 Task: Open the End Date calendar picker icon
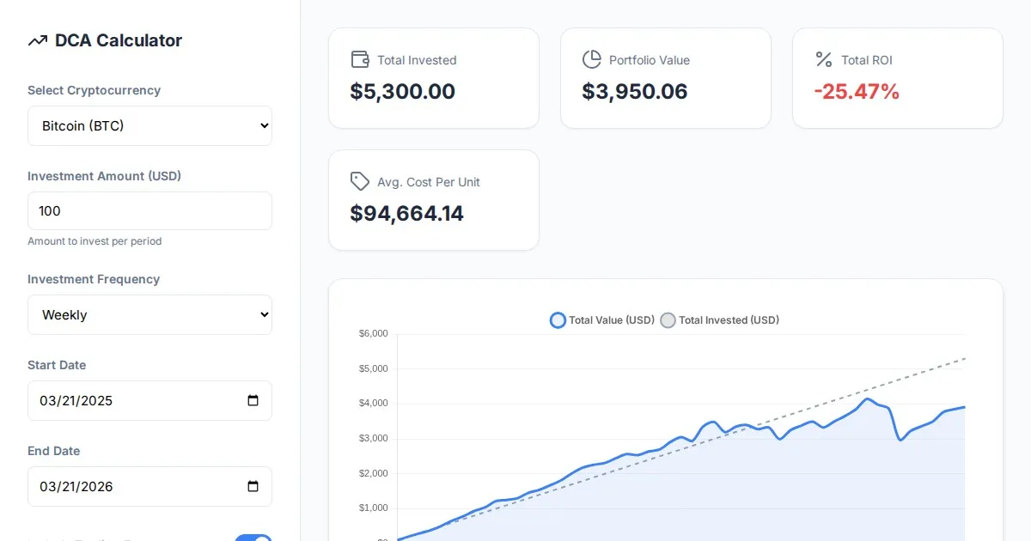tap(253, 486)
